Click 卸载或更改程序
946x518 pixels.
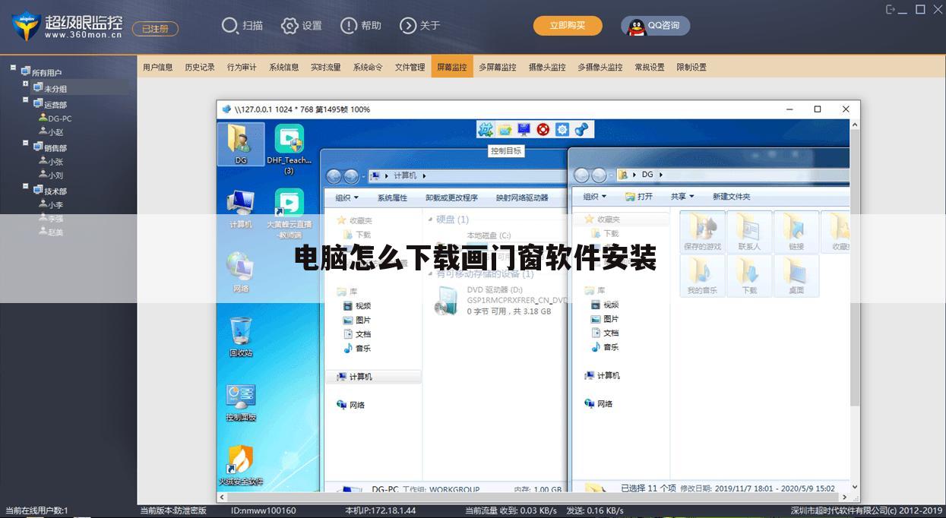[451, 197]
